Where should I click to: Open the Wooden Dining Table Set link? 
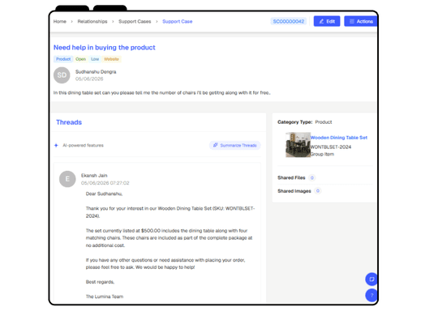coord(339,138)
